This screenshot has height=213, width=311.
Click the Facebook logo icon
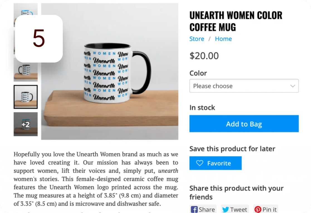(x=194, y=209)
